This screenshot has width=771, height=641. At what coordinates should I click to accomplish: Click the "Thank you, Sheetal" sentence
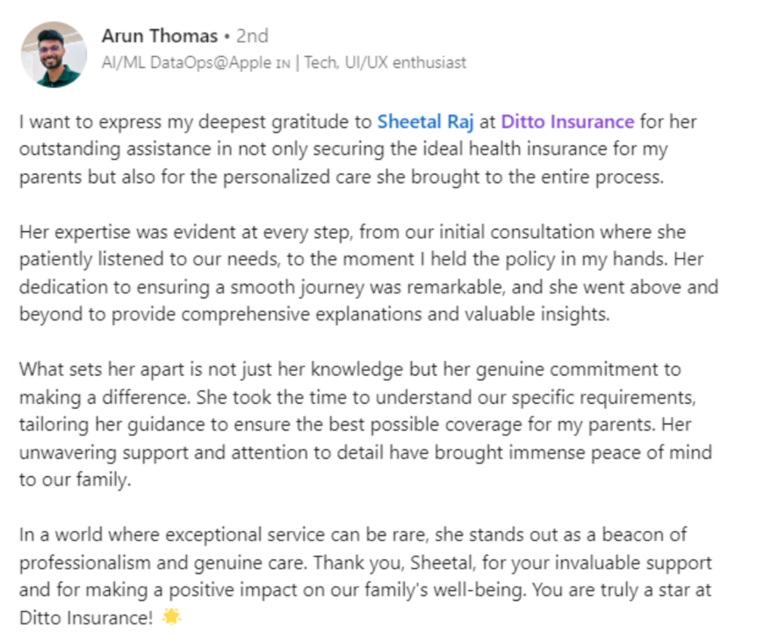click(492, 562)
